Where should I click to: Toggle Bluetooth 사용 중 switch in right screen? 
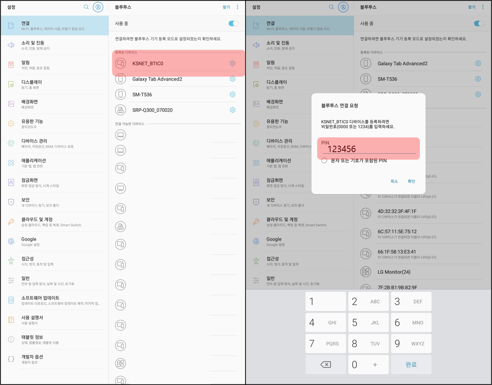point(479,23)
